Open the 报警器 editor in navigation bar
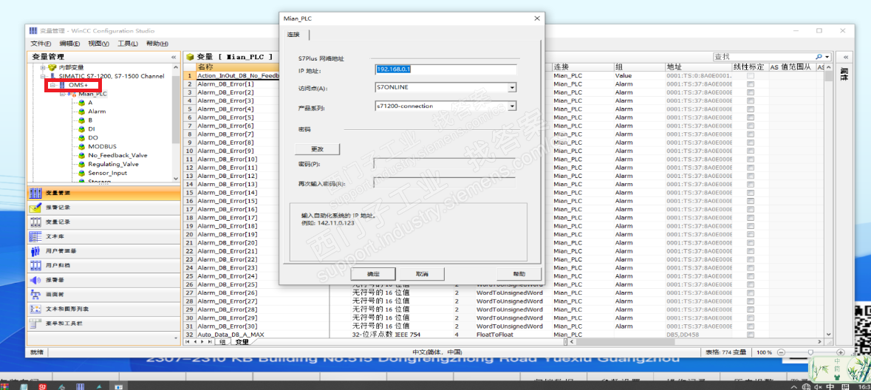Image resolution: width=871 pixels, height=390 pixels. tap(104, 280)
